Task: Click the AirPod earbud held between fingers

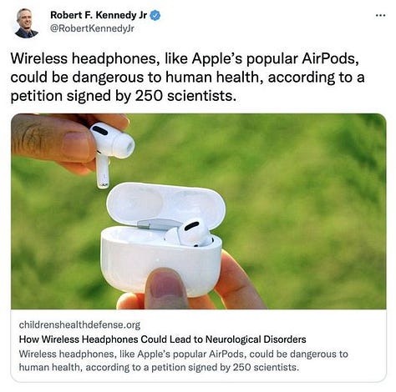Action: (x=111, y=153)
